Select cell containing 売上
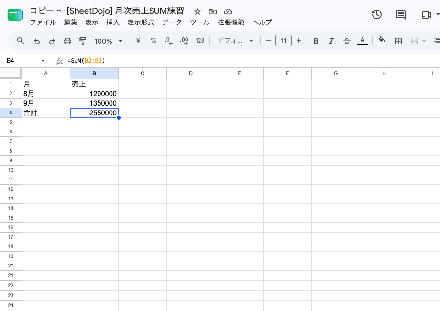The image size is (440, 311). pyautogui.click(x=94, y=84)
